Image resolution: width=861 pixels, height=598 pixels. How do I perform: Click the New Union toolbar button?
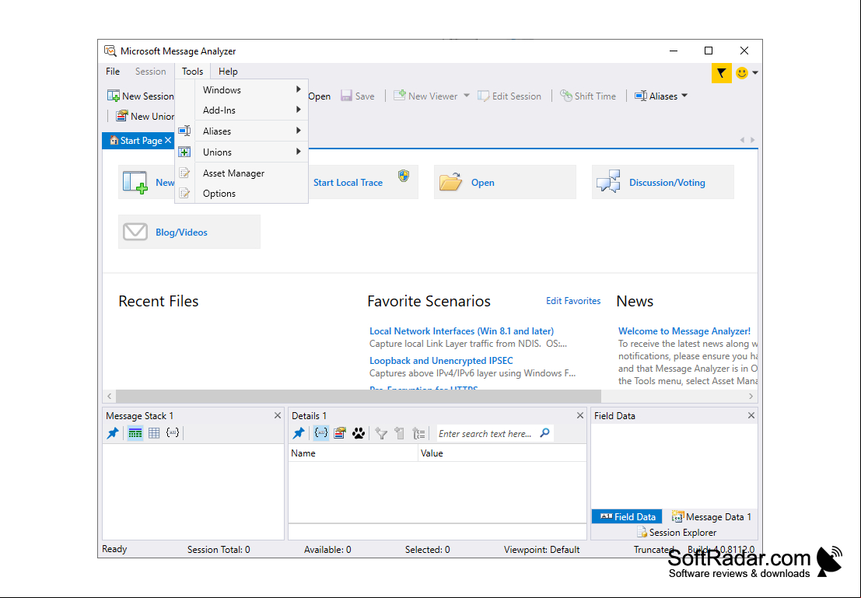pyautogui.click(x=145, y=117)
